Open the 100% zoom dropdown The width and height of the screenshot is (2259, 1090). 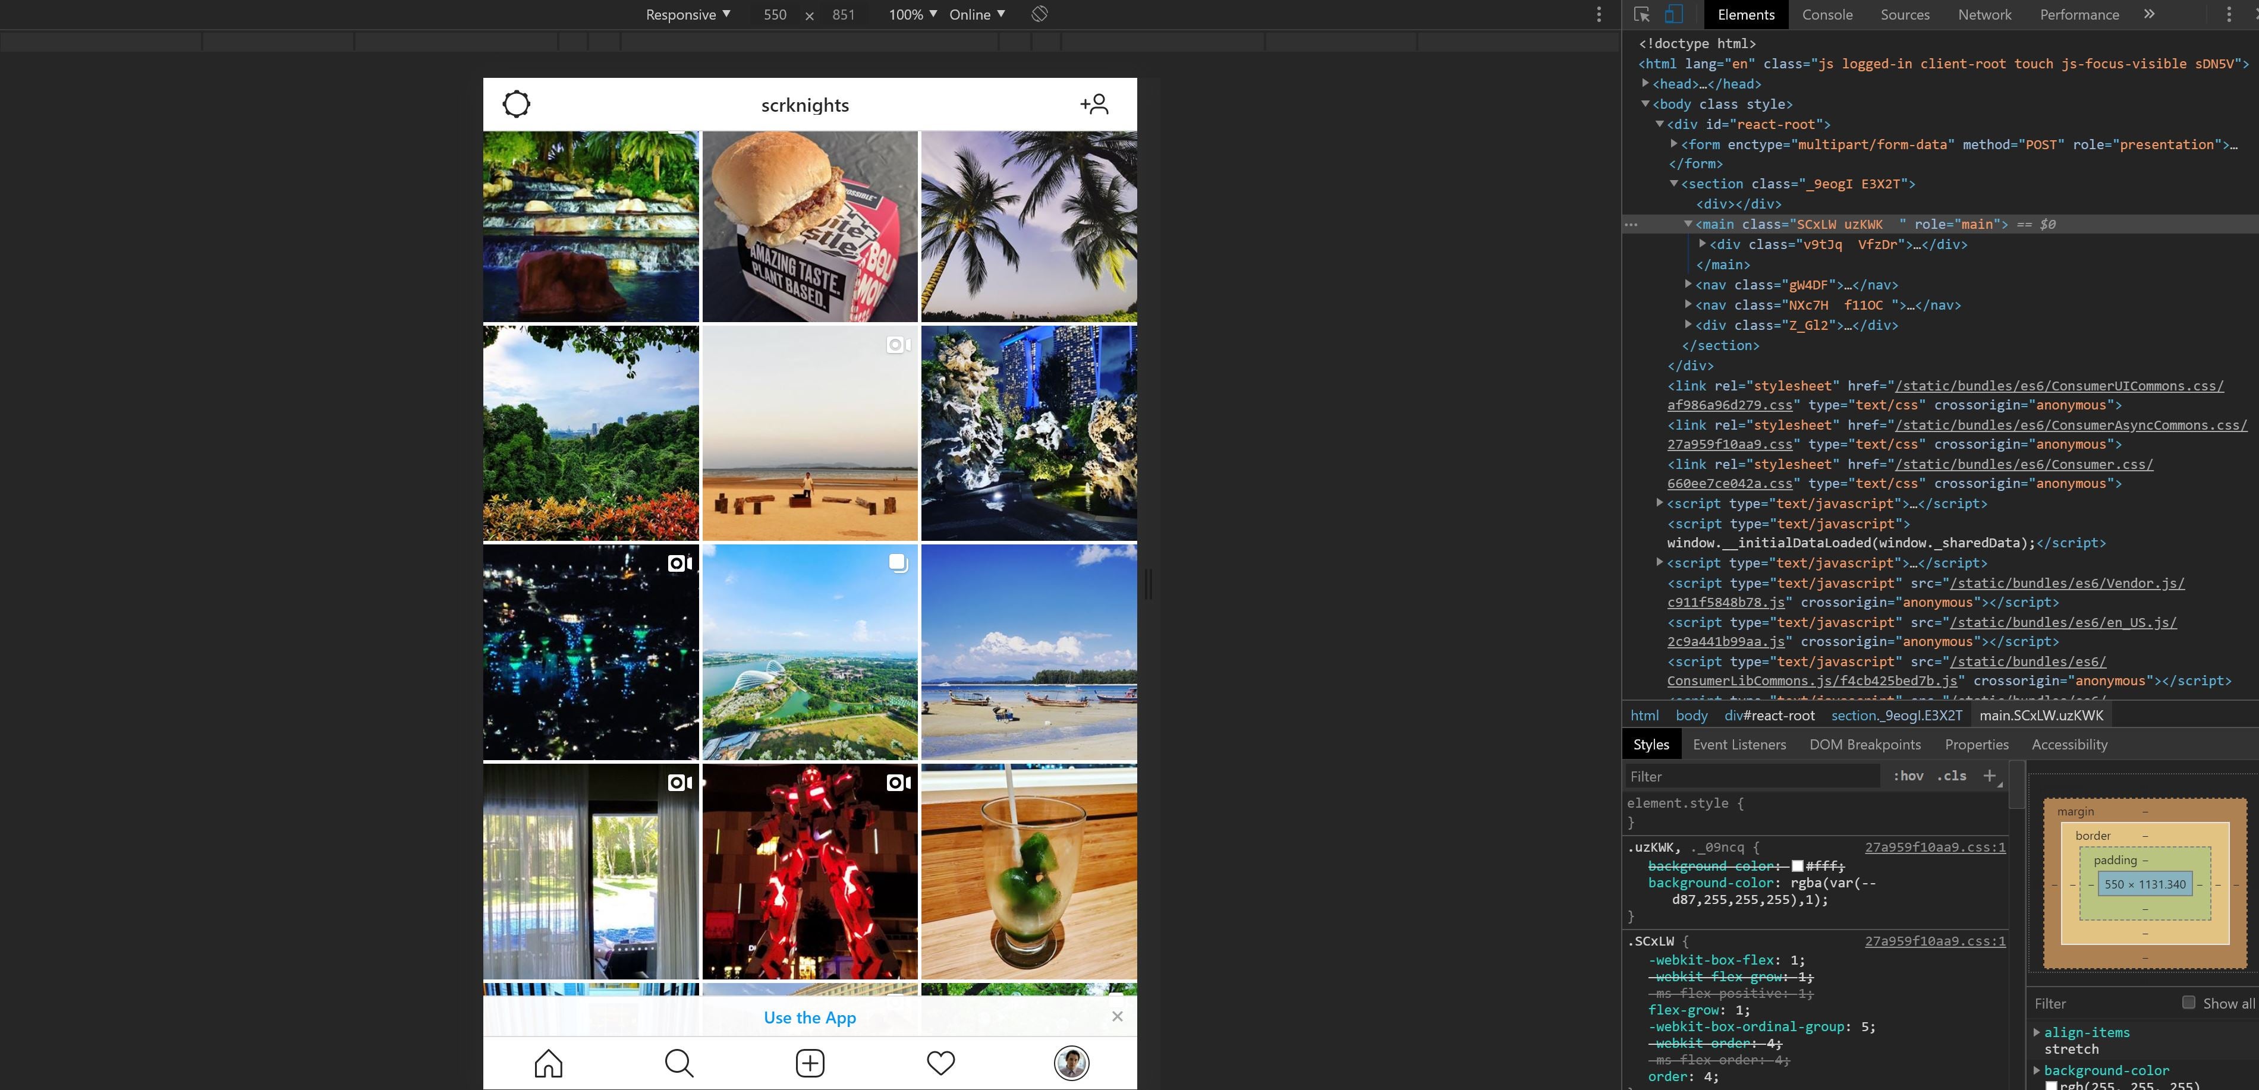click(x=912, y=14)
